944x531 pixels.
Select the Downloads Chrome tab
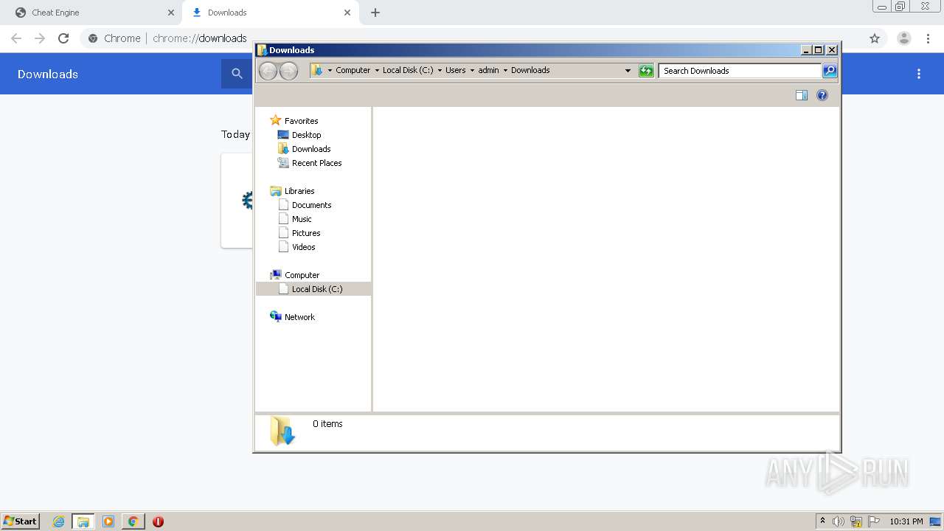tap(271, 13)
